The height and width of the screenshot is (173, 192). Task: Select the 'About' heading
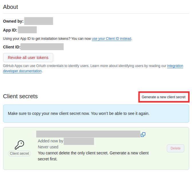click(x=11, y=7)
